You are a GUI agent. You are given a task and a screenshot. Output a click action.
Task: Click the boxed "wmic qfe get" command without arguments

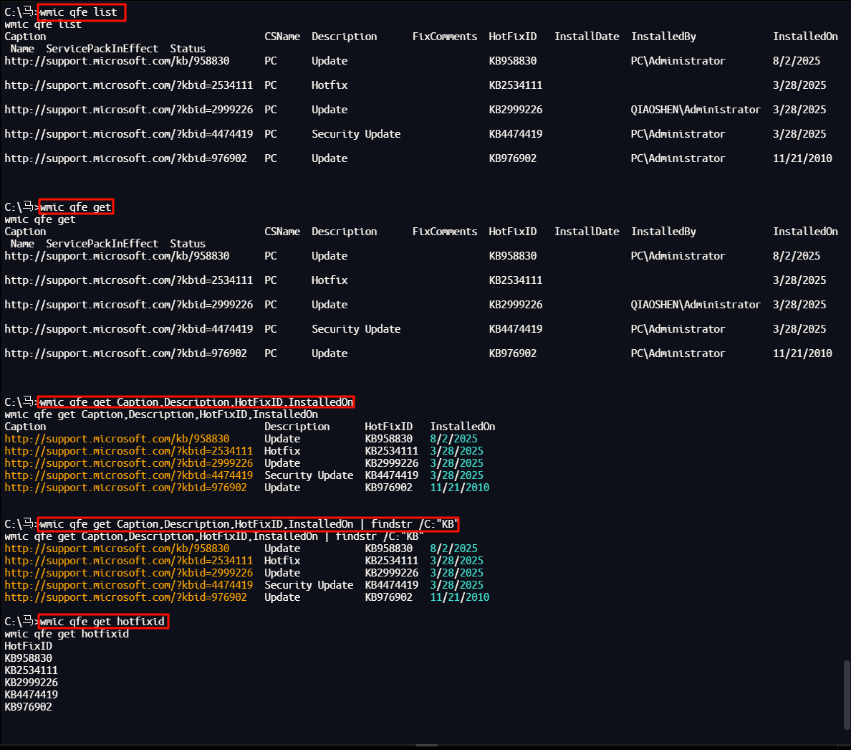pos(76,207)
